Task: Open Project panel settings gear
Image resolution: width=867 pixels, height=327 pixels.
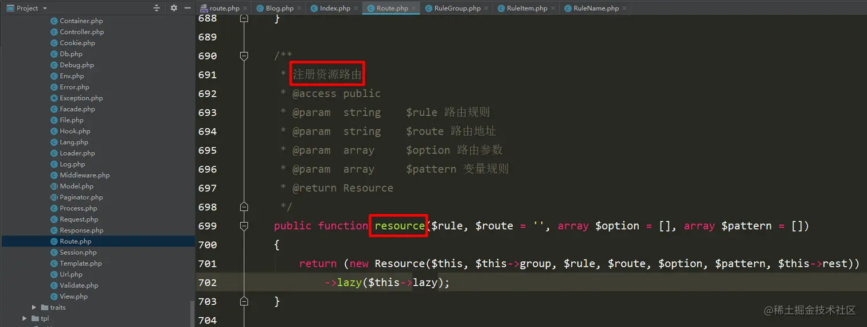Action: (x=174, y=8)
